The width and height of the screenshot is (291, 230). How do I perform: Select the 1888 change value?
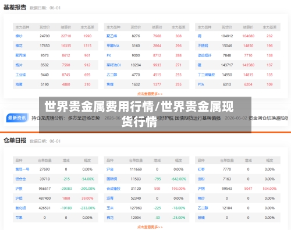coord(66,199)
